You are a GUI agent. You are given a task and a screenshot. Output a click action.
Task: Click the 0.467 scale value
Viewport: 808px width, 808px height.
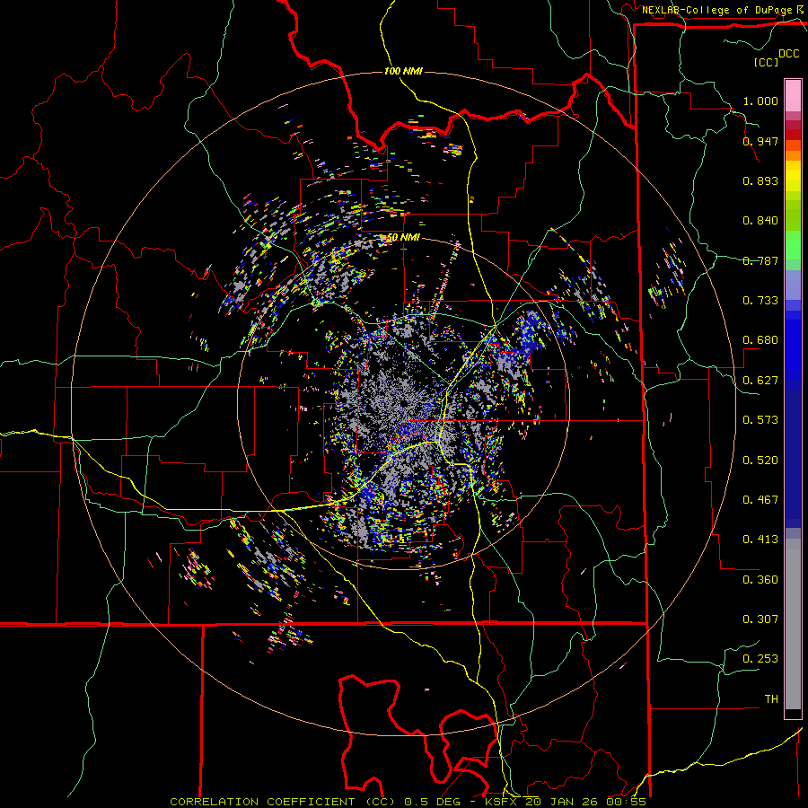[760, 500]
